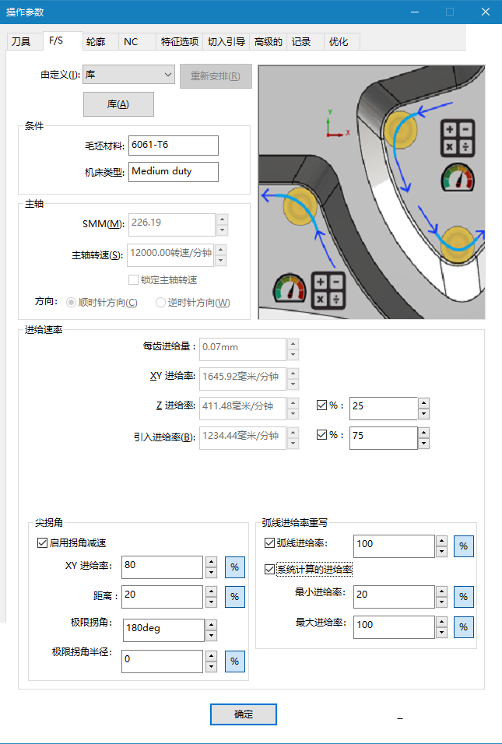
Task: Click % unit button for 弧线进给率
Action: tap(464, 546)
